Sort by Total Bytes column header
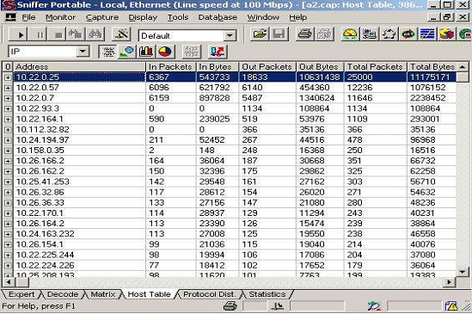Image resolution: width=472 pixels, height=314 pixels. point(432,66)
